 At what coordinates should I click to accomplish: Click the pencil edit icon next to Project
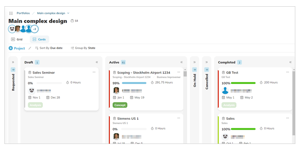tap(30, 48)
